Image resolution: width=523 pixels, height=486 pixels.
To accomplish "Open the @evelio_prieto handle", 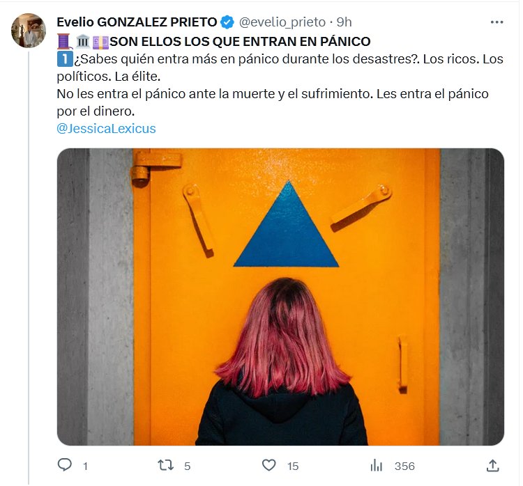I will 282,22.
